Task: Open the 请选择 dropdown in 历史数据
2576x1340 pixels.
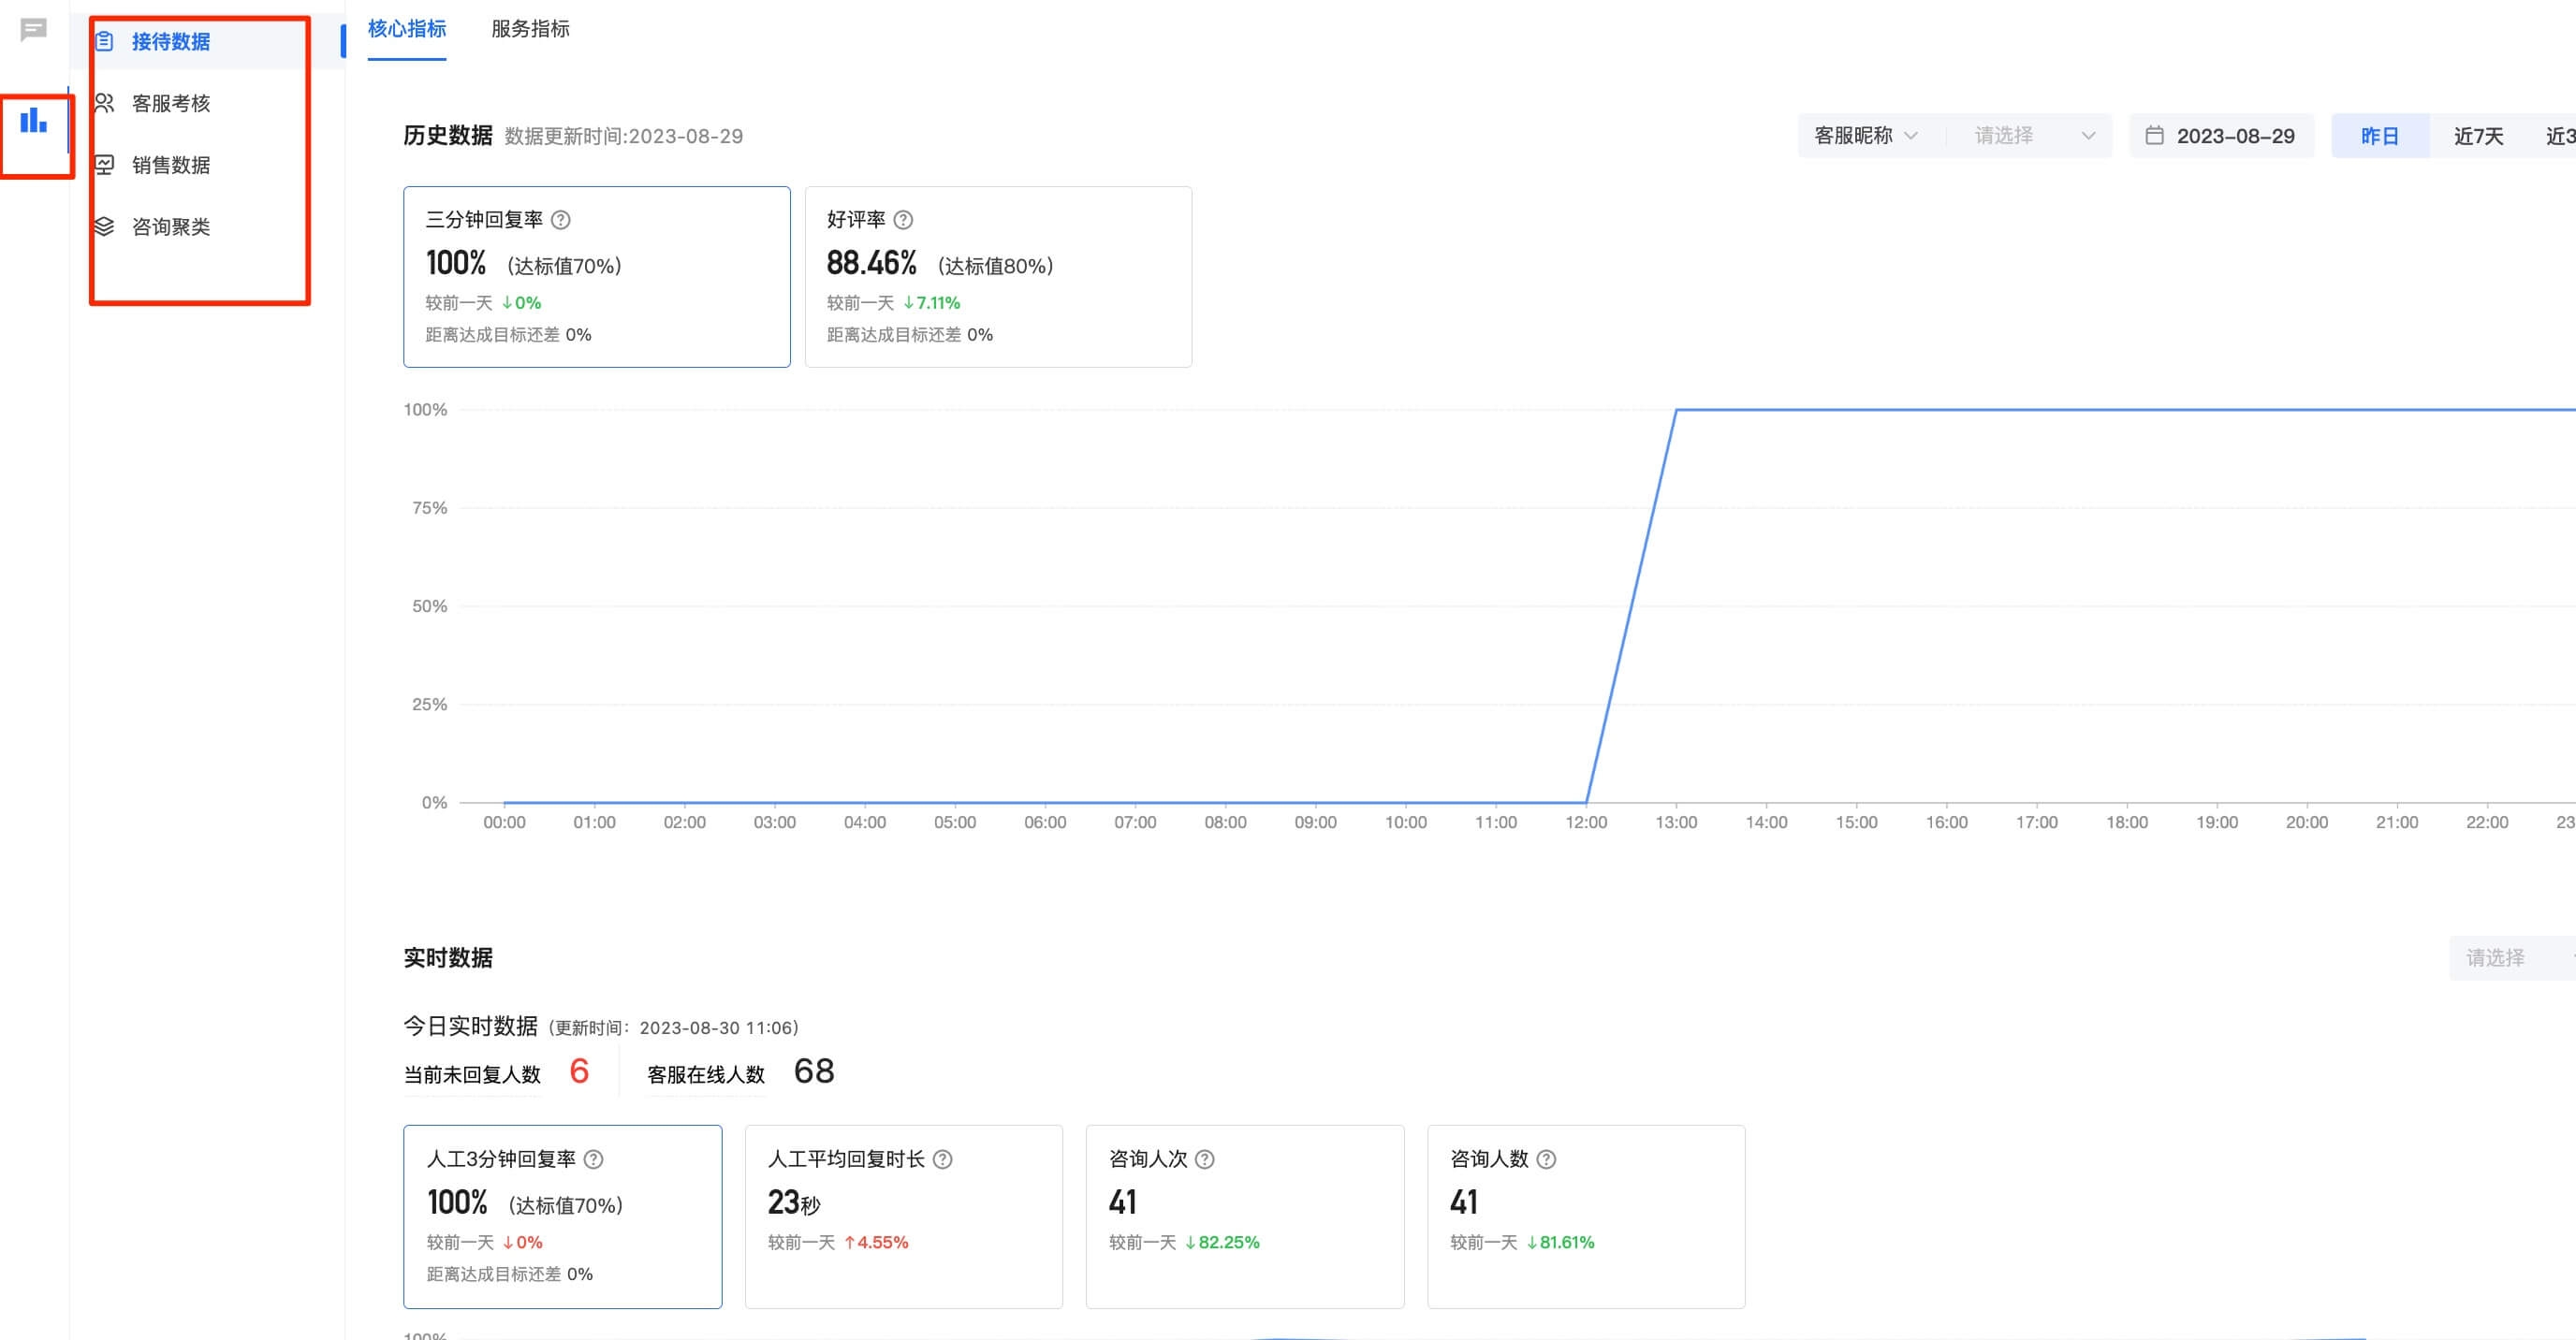Action: (2034, 135)
